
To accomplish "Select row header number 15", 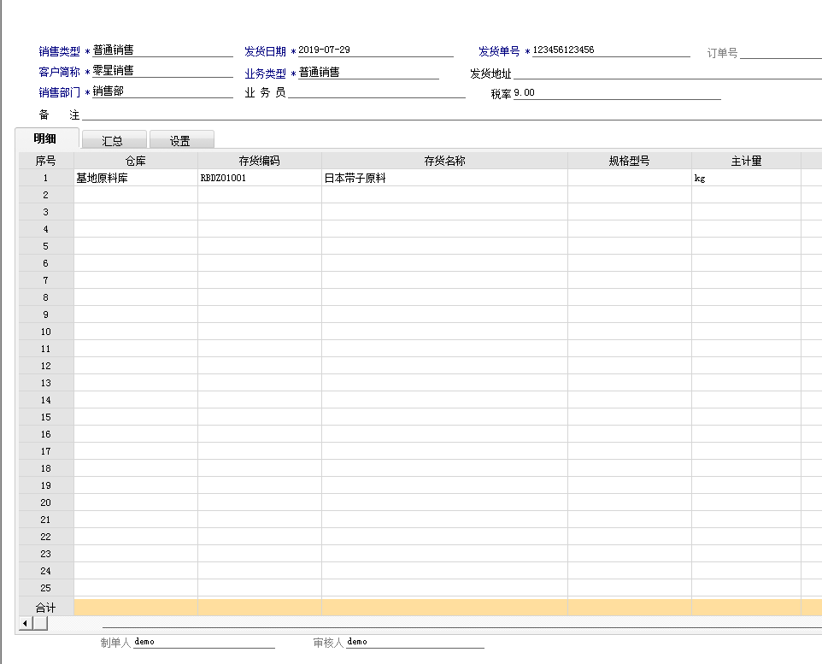I will (x=46, y=418).
